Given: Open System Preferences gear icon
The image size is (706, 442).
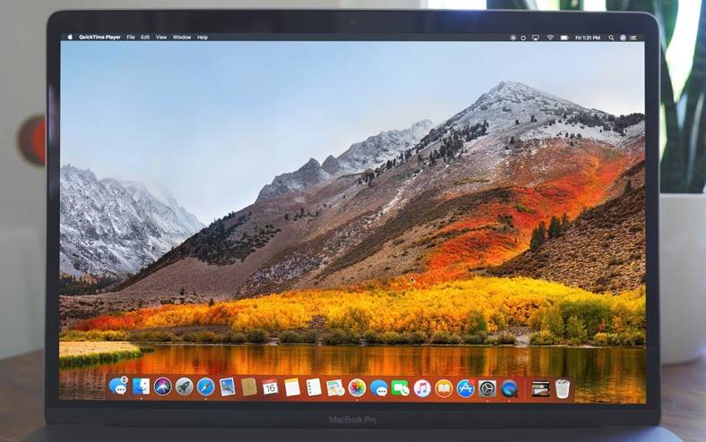Looking at the screenshot, I should (487, 388).
